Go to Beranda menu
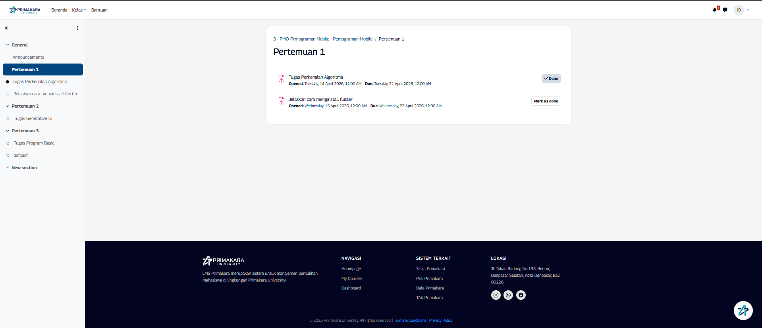Image resolution: width=762 pixels, height=328 pixels. (59, 10)
